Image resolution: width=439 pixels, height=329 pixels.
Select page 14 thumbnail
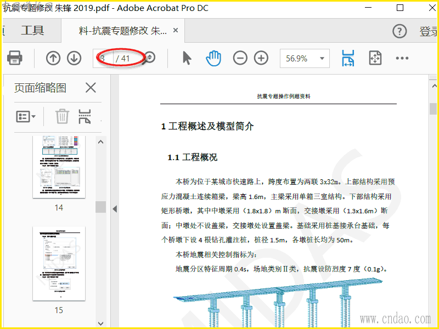pyautogui.click(x=59, y=167)
